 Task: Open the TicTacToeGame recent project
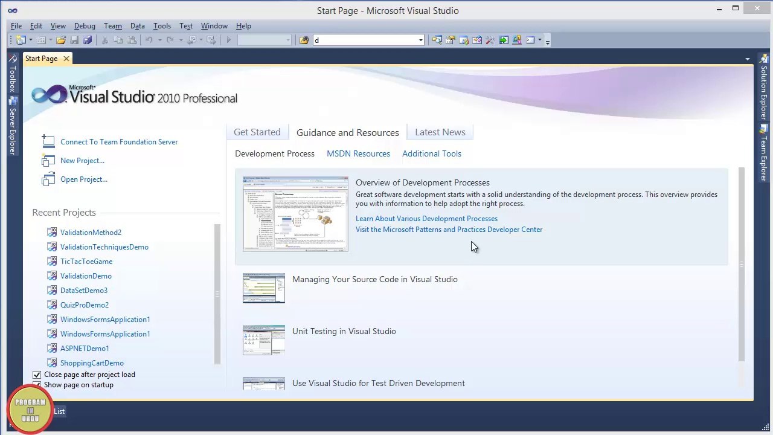tap(86, 262)
